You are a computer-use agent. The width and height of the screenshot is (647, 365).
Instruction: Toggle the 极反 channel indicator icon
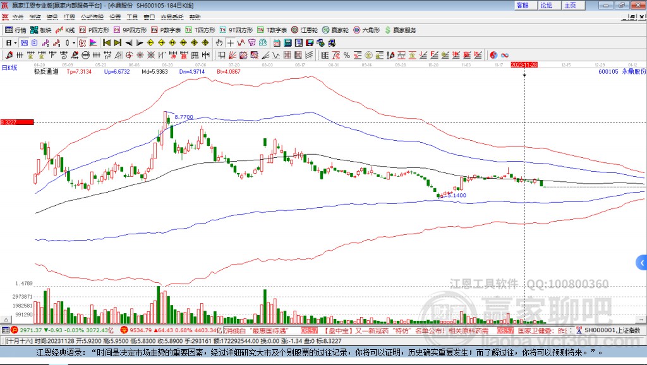pos(83,43)
